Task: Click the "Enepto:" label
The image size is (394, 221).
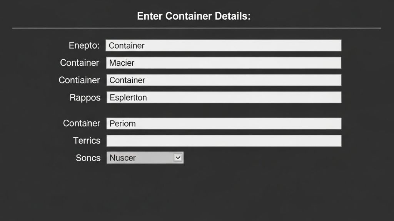Action: (x=84, y=45)
